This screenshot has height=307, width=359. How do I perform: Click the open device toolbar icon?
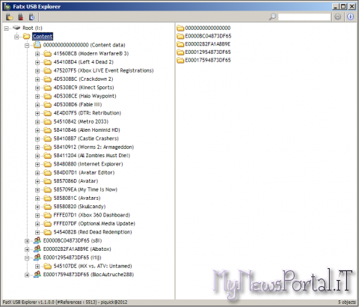click(10, 17)
